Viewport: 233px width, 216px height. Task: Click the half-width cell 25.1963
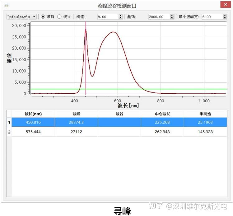tap(205, 122)
